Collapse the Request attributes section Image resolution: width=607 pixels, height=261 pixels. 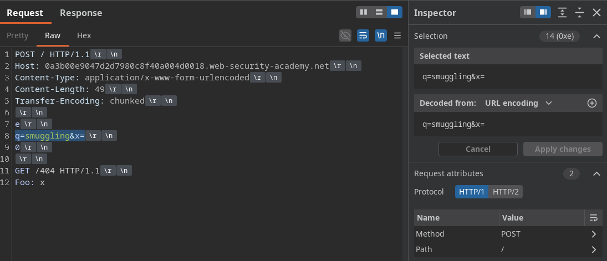(x=596, y=173)
